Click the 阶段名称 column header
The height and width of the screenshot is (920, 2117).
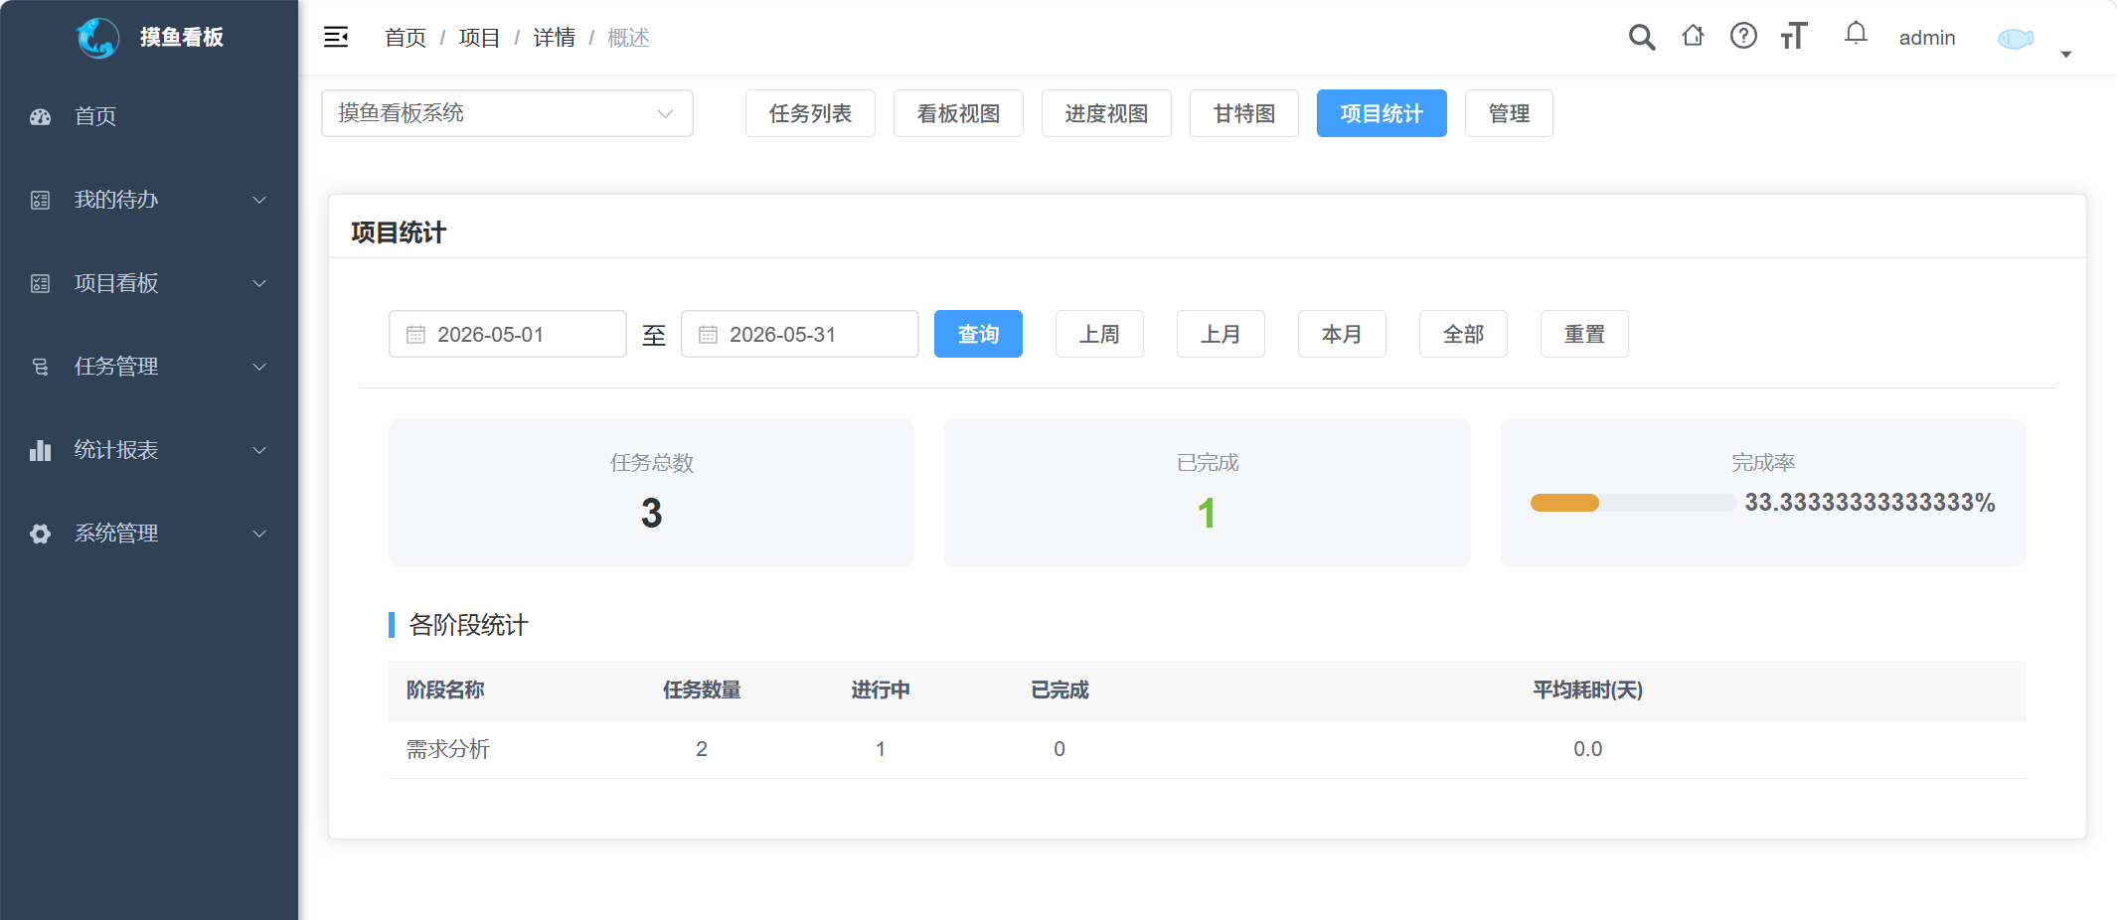(x=445, y=690)
